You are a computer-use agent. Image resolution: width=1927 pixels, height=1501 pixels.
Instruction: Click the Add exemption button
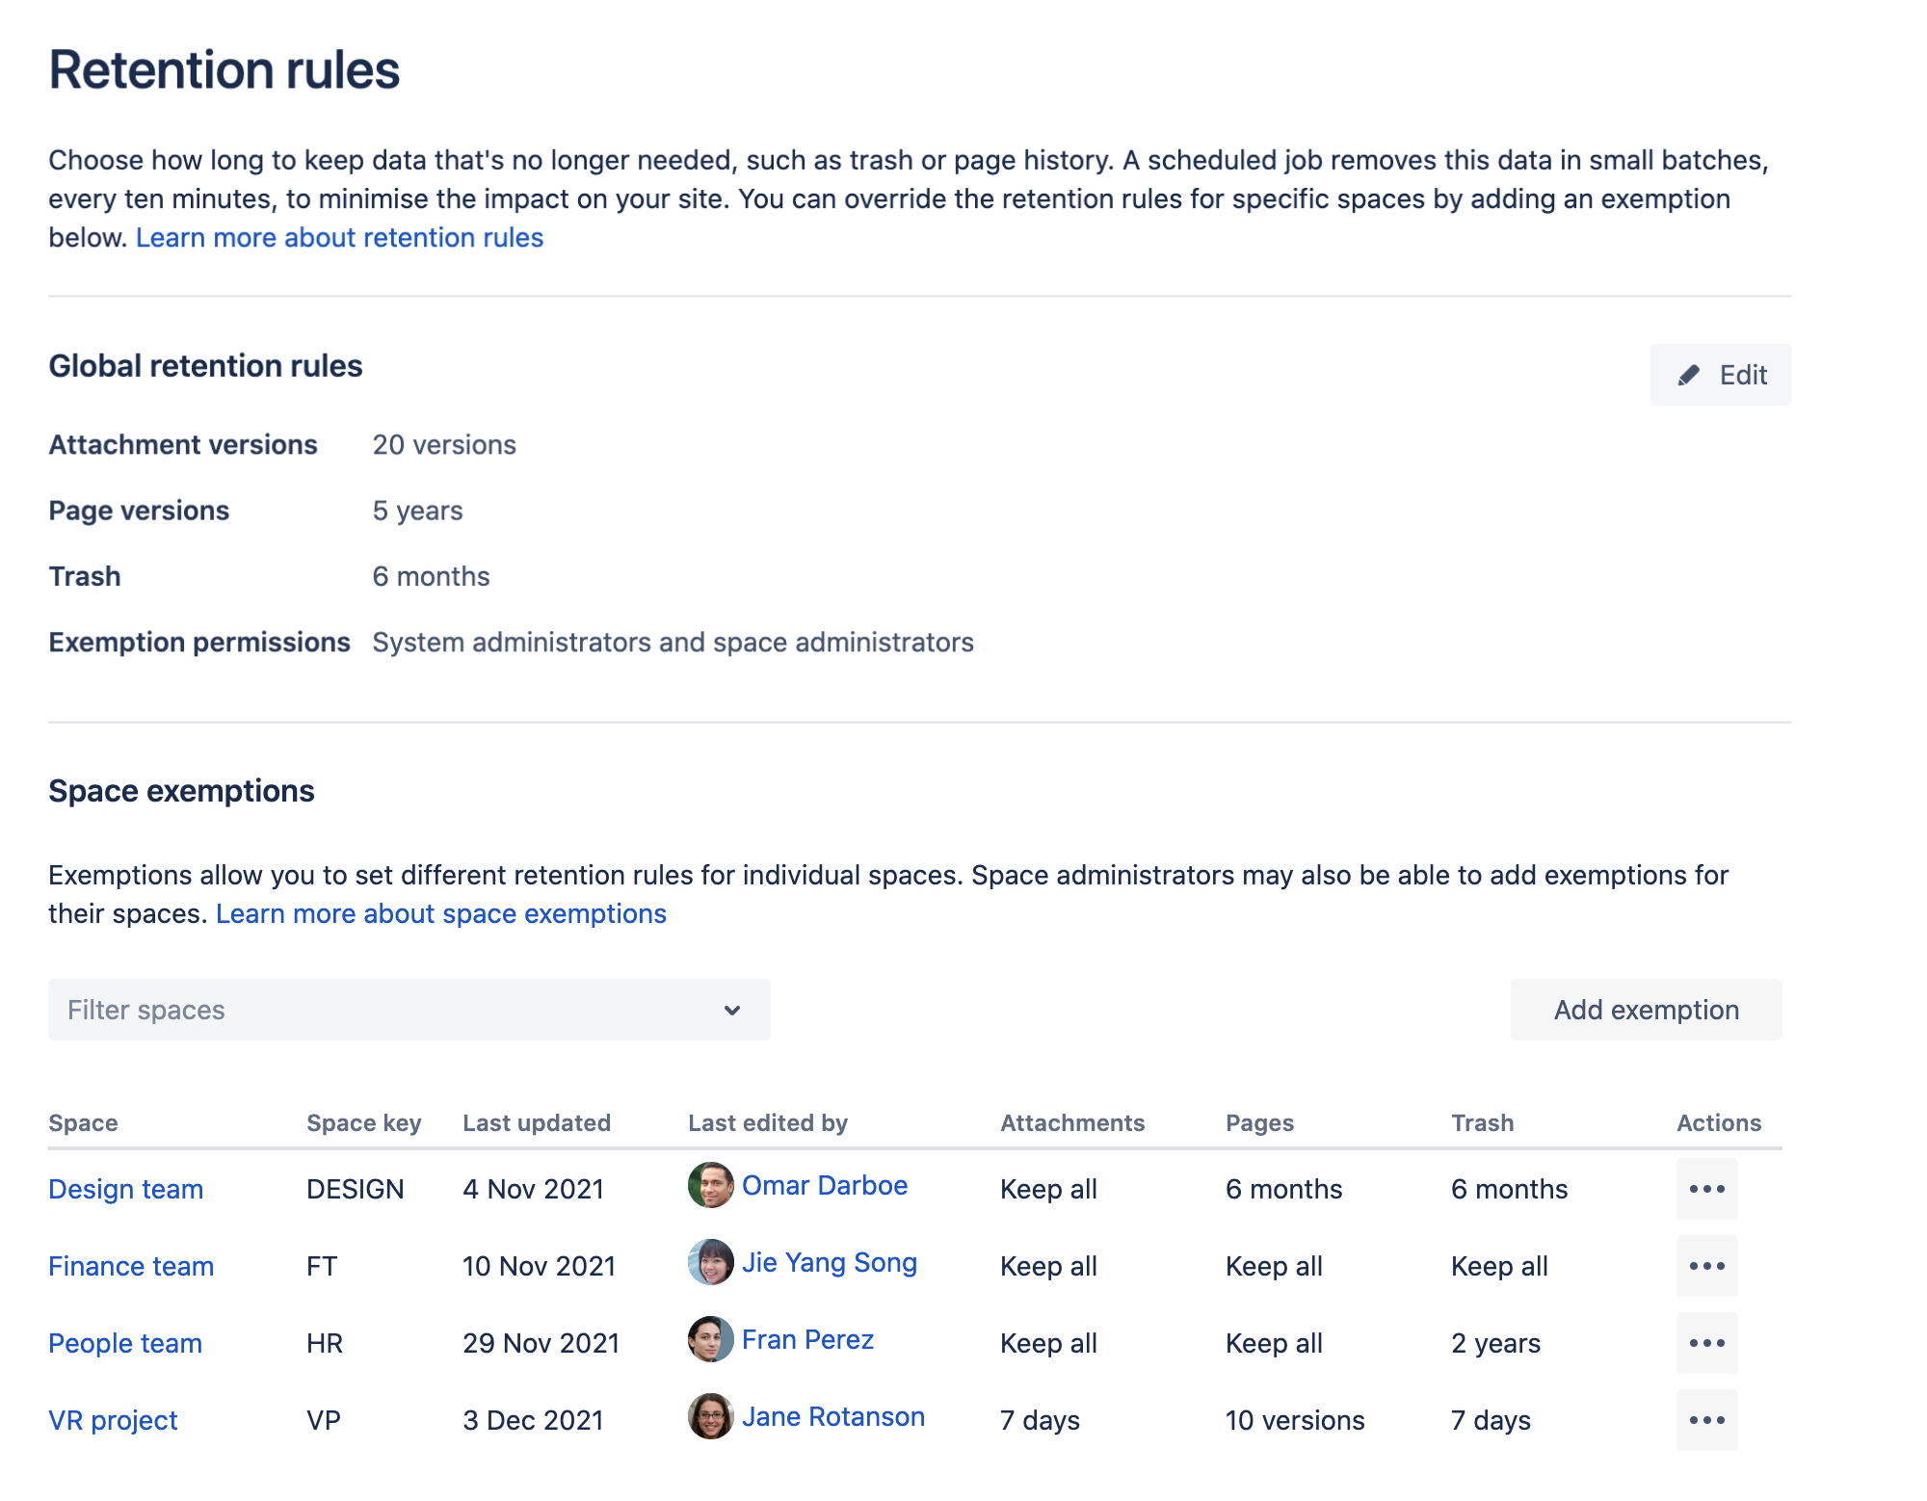(1646, 1010)
